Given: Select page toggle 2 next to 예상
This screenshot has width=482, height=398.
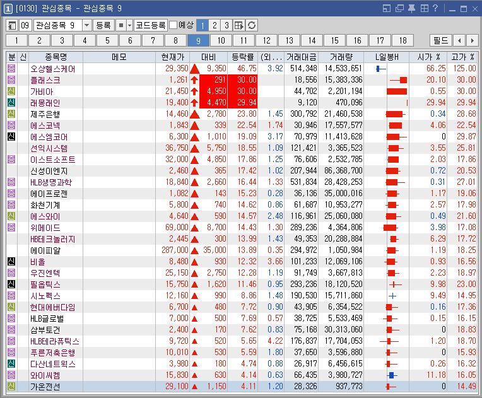Looking at the screenshot, I should (x=215, y=25).
